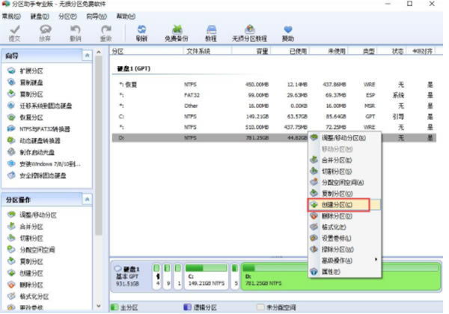This screenshot has height=314, width=449.
Task: Open 恢复分区 wizard in the sidebar
Action: [x=25, y=118]
